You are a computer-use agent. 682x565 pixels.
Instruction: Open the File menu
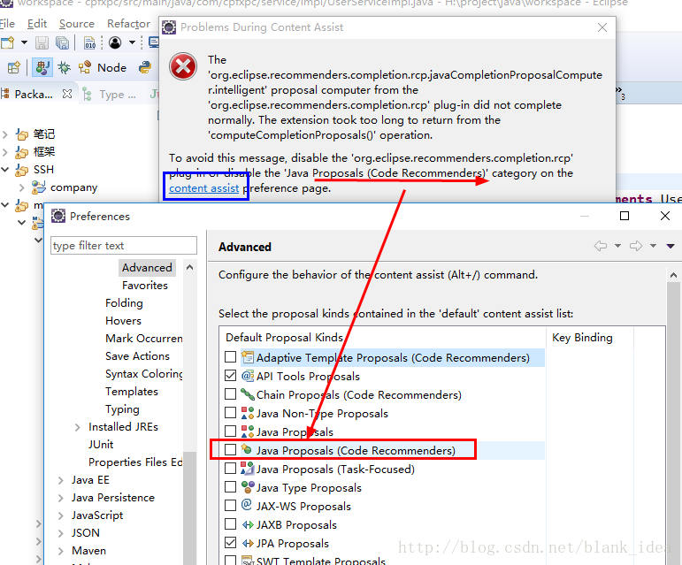[7, 24]
